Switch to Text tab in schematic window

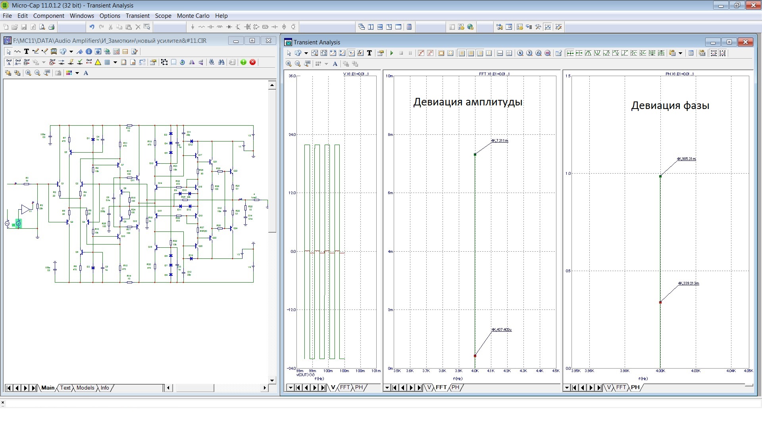coord(65,388)
